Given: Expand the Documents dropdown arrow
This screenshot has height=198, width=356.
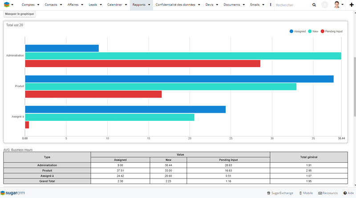Looking at the screenshot, I should [243, 4].
